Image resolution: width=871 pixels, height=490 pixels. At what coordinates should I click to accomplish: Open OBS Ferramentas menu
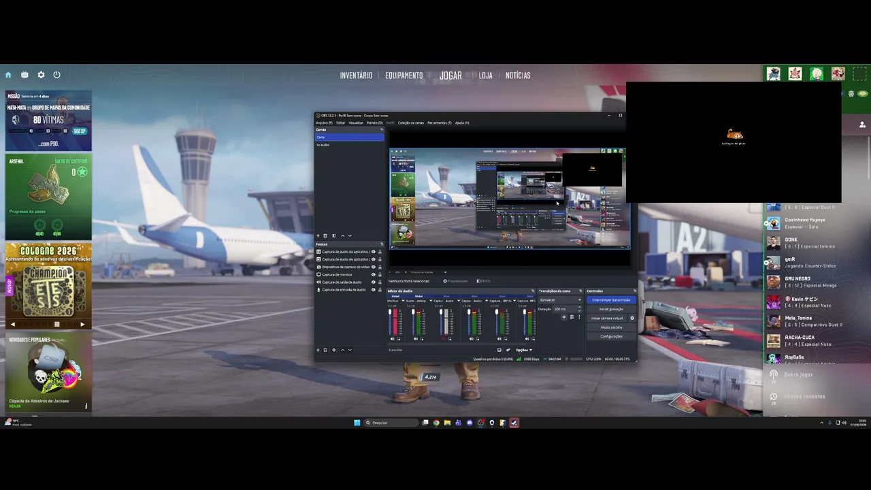439,122
